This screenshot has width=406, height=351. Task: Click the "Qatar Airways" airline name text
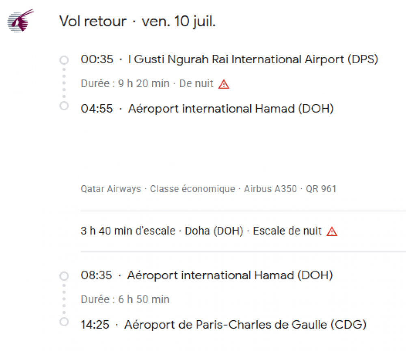(x=111, y=189)
